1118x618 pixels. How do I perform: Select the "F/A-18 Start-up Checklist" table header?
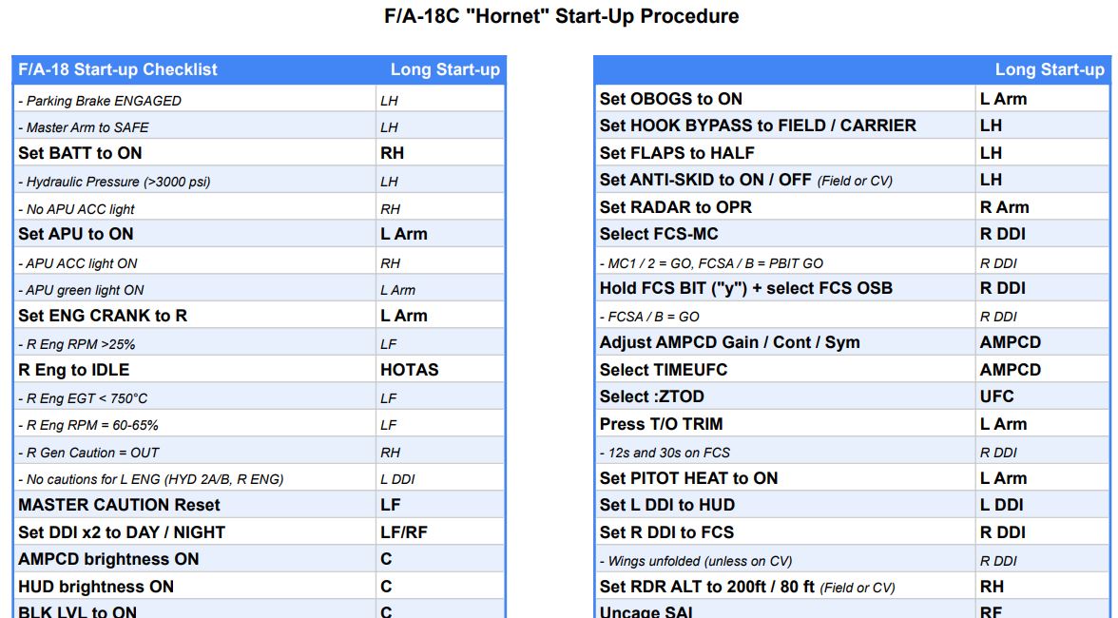pyautogui.click(x=118, y=69)
